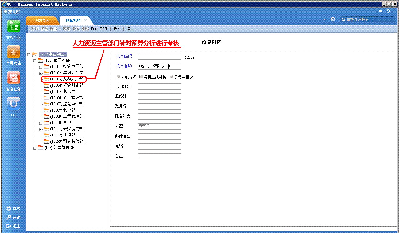Close the 预算机构 tab

coord(86,20)
